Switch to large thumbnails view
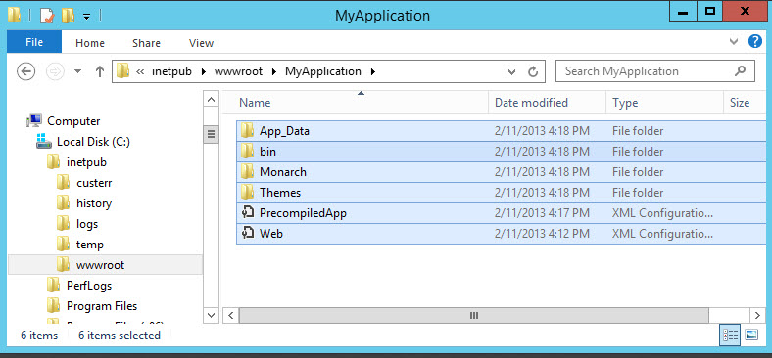Screen dimensions: 772x358 pyautogui.click(x=751, y=335)
